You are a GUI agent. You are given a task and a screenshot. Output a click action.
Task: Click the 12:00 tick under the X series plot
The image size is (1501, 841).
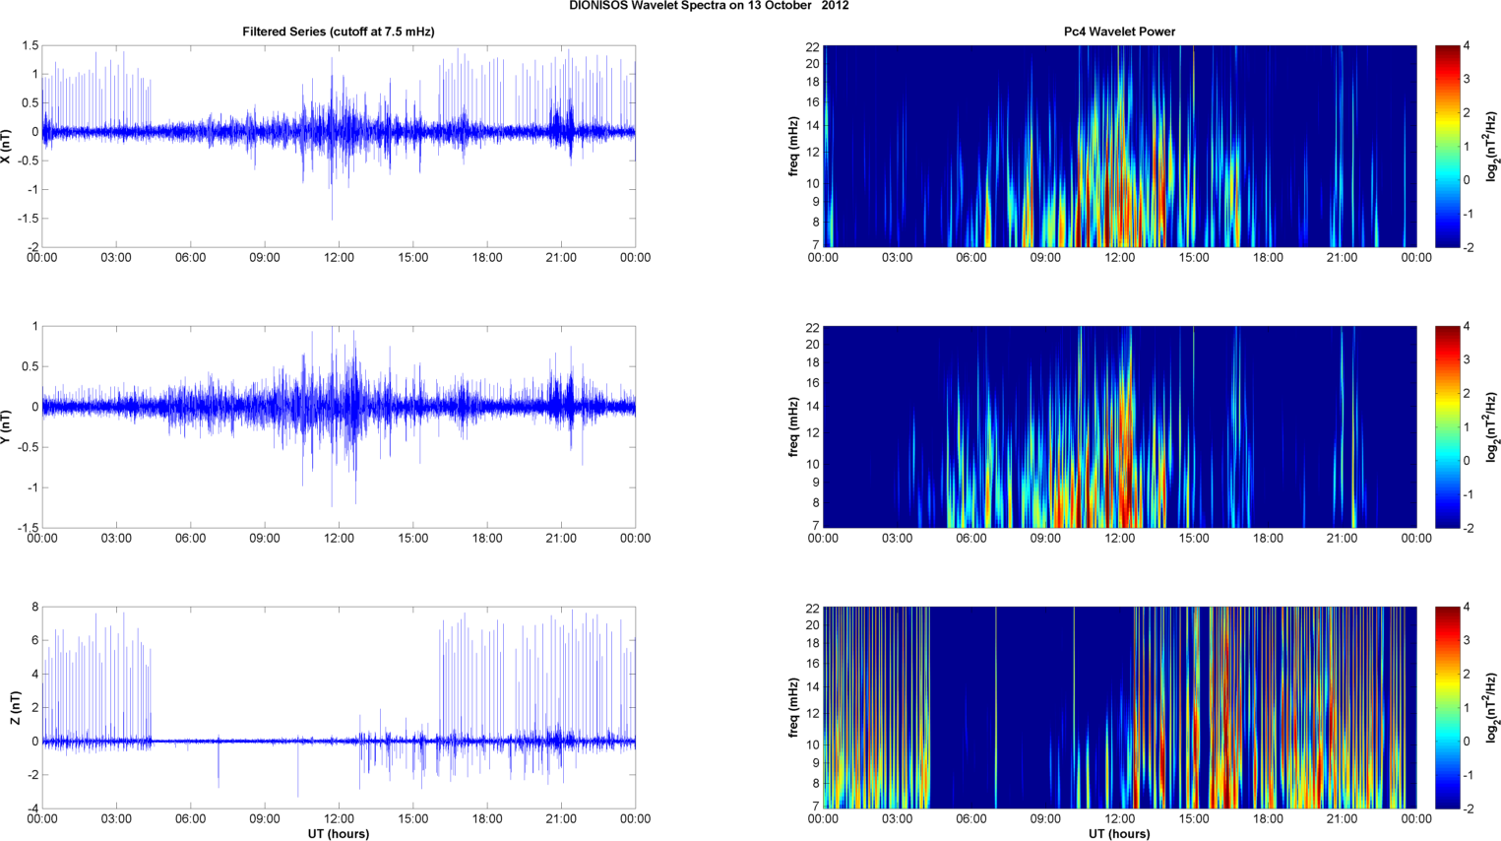(339, 258)
